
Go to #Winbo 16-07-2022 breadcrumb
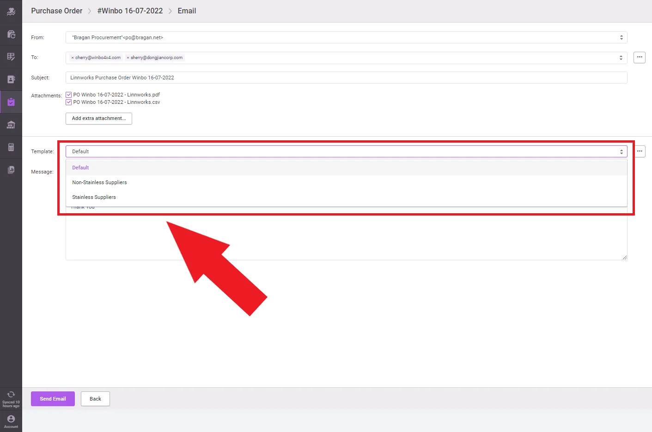point(130,11)
